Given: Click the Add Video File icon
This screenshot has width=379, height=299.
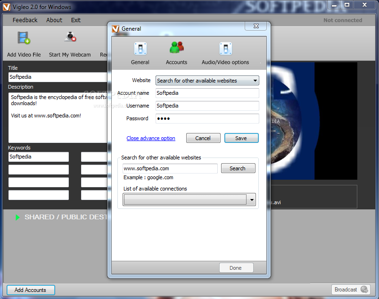Looking at the screenshot, I should coord(24,38).
